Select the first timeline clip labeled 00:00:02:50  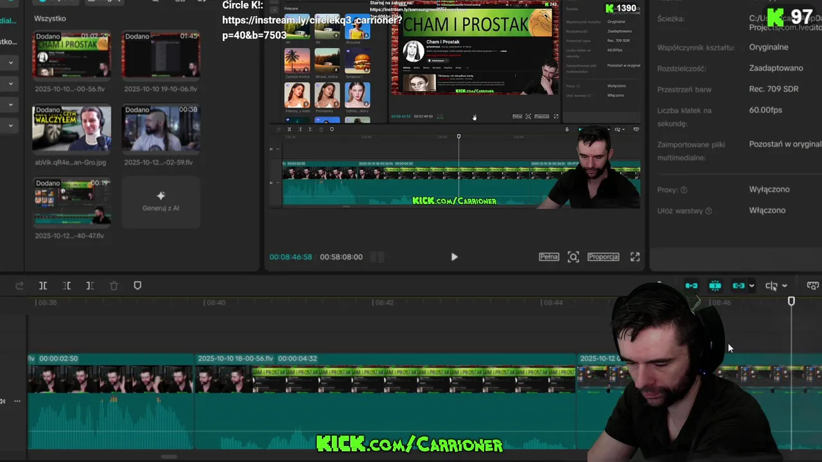(110, 401)
